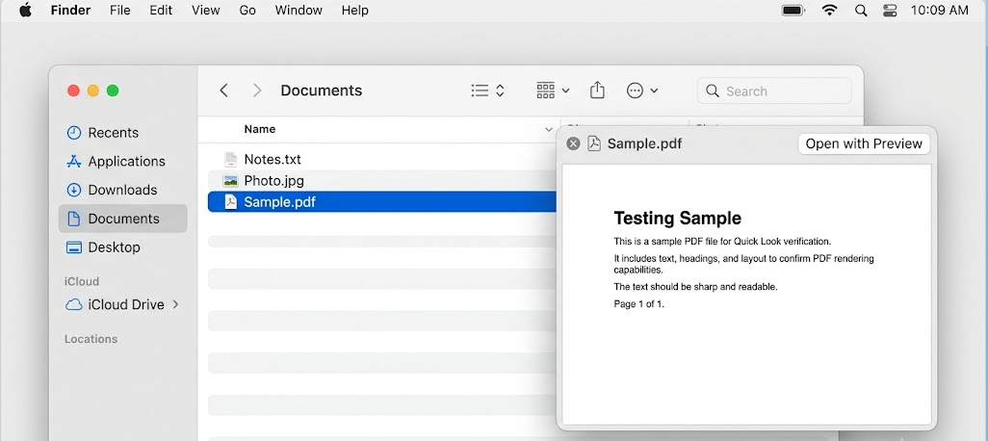
Task: Select the Notes.txt file
Action: (273, 160)
